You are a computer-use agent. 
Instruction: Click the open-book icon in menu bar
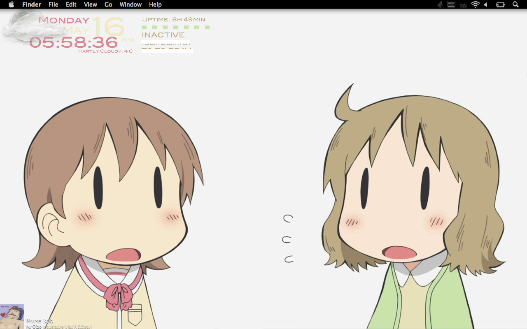pyautogui.click(x=463, y=5)
